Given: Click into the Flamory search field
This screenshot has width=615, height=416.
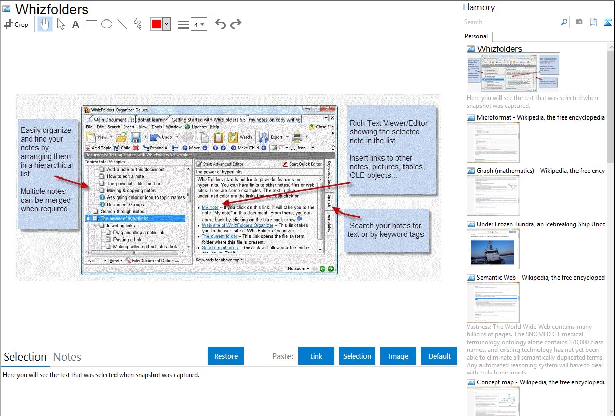Looking at the screenshot, I should pos(511,22).
